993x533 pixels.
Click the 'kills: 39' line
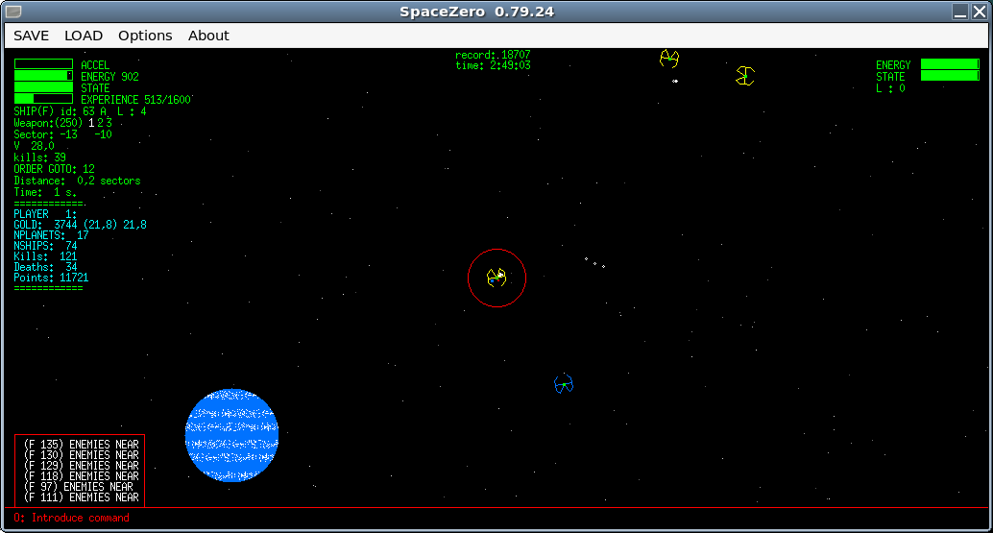pos(40,157)
